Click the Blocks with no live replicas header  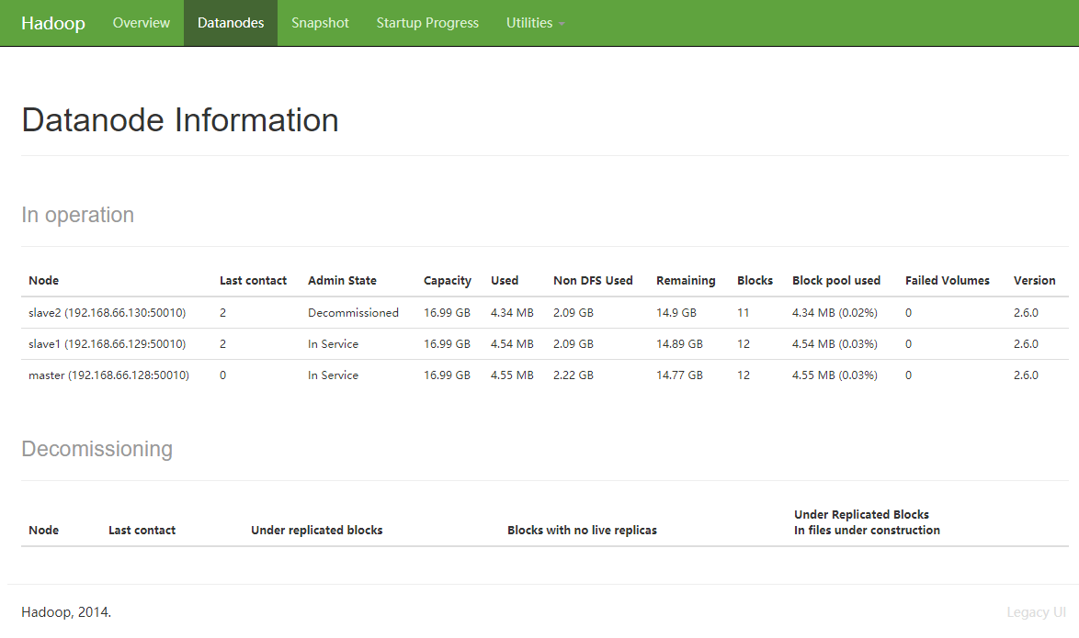pyautogui.click(x=582, y=531)
